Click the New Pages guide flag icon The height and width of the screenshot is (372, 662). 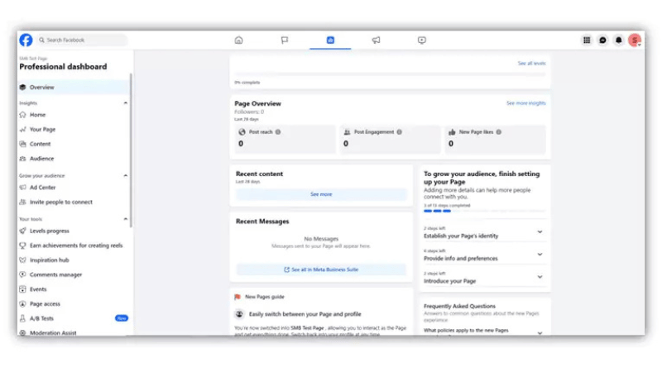click(x=237, y=297)
